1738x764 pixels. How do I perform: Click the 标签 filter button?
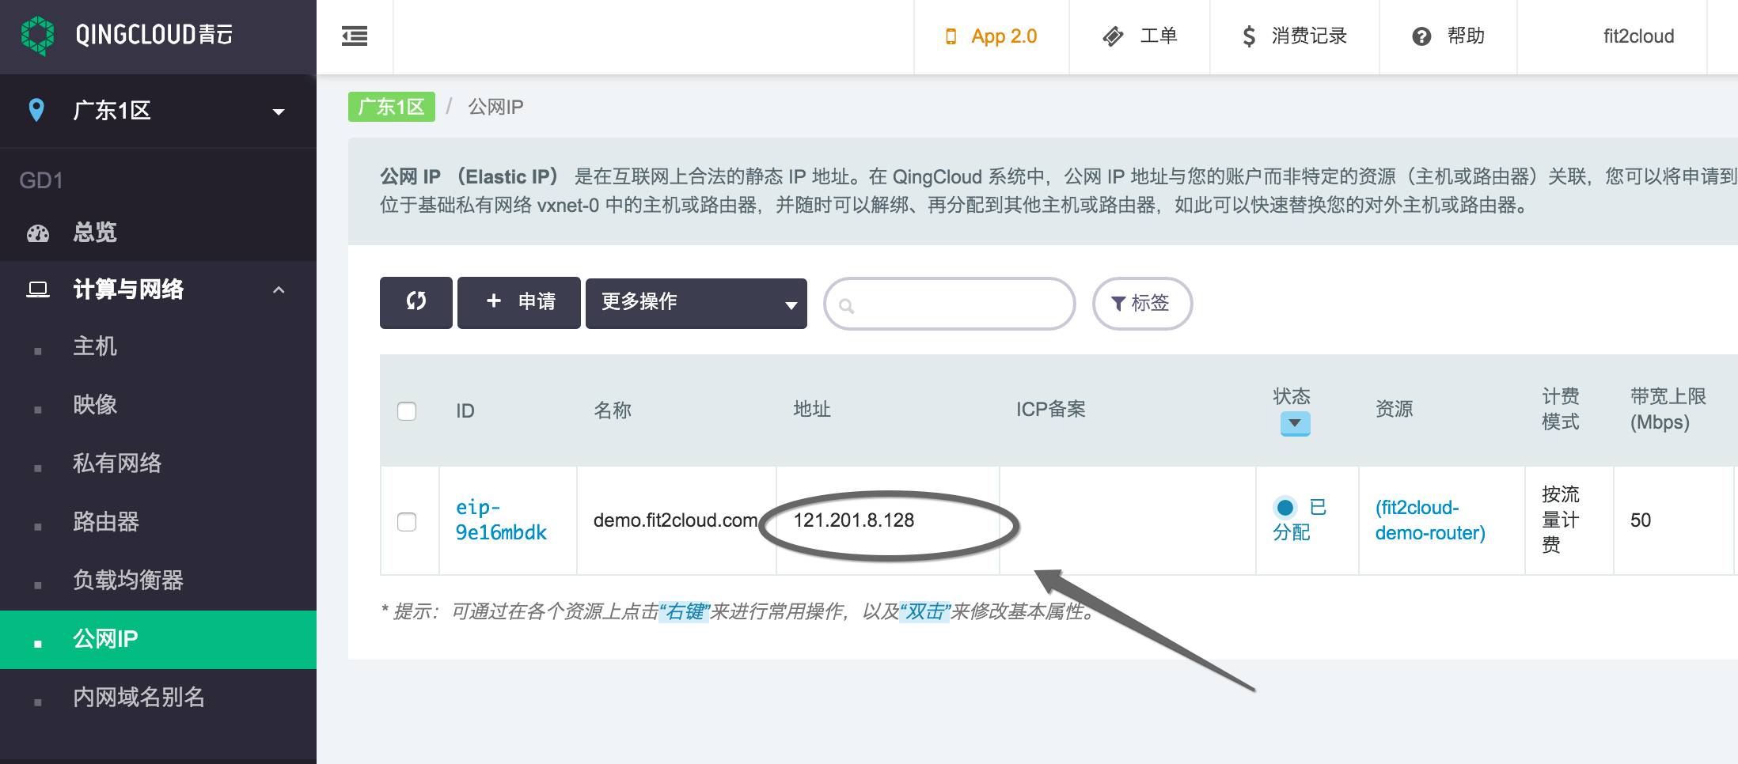[x=1142, y=303]
